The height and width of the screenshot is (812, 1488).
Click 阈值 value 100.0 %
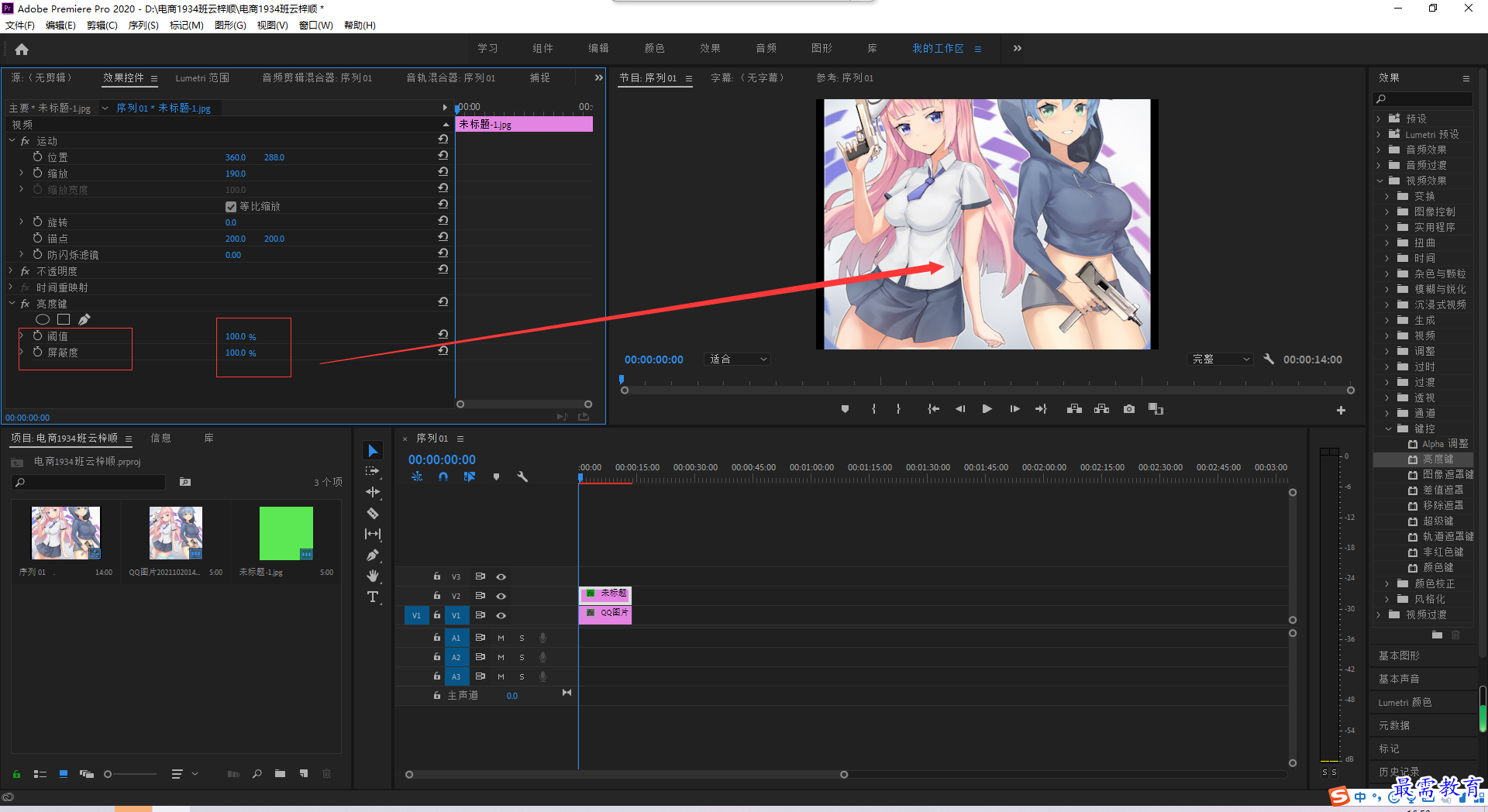pyautogui.click(x=241, y=336)
